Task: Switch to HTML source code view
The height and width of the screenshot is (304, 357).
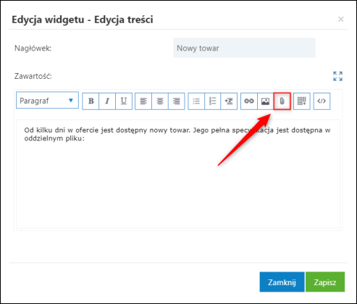Action: coord(322,101)
